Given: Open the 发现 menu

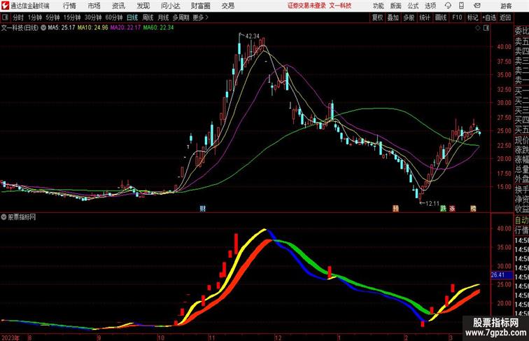Looking at the screenshot, I should pyautogui.click(x=143, y=6).
